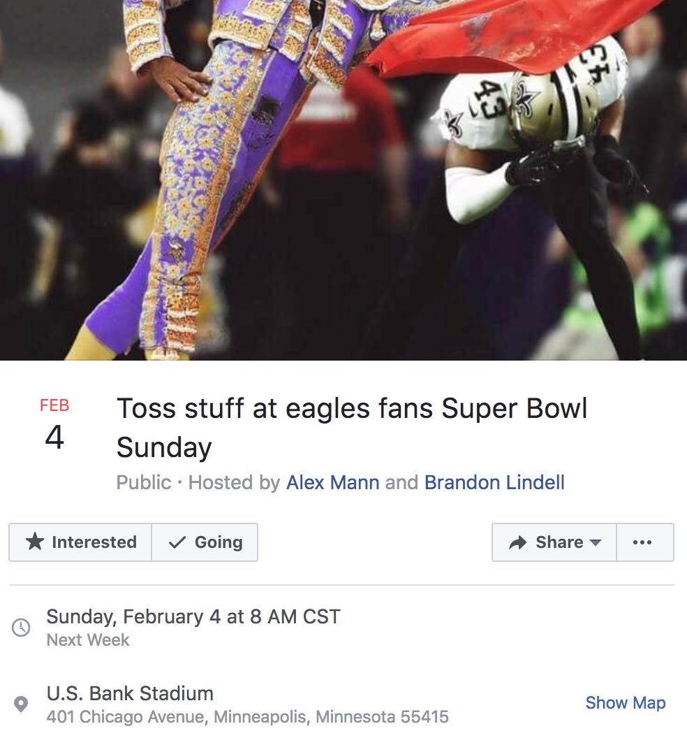Mark yourself as Going to the event
This screenshot has width=687, height=731.
[205, 542]
